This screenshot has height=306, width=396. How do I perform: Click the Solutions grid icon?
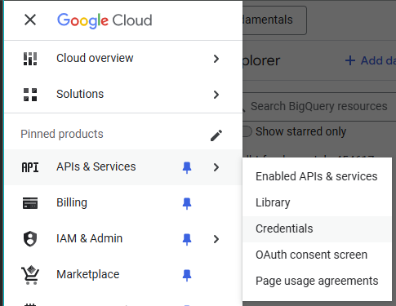30,95
